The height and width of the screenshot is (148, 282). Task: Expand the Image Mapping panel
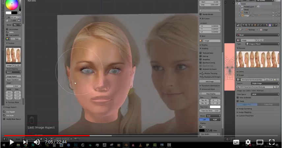(244, 112)
